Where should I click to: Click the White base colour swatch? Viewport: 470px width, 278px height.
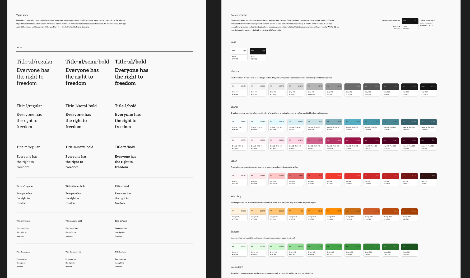tap(239, 54)
